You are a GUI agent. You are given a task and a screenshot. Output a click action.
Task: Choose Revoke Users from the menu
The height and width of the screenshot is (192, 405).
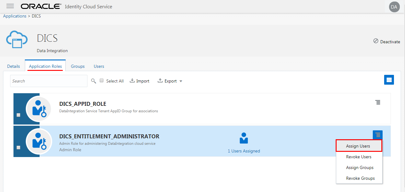(x=359, y=157)
